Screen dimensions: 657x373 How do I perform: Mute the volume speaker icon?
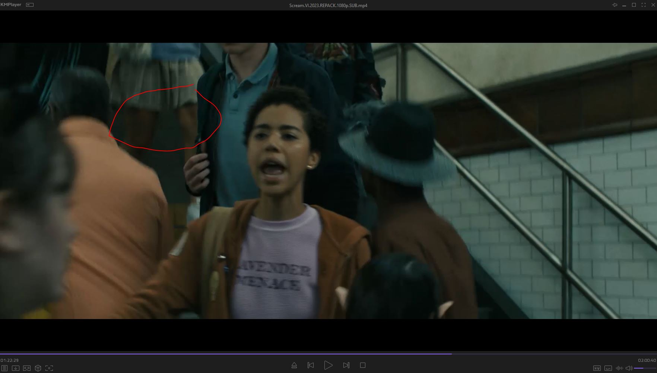pyautogui.click(x=629, y=368)
